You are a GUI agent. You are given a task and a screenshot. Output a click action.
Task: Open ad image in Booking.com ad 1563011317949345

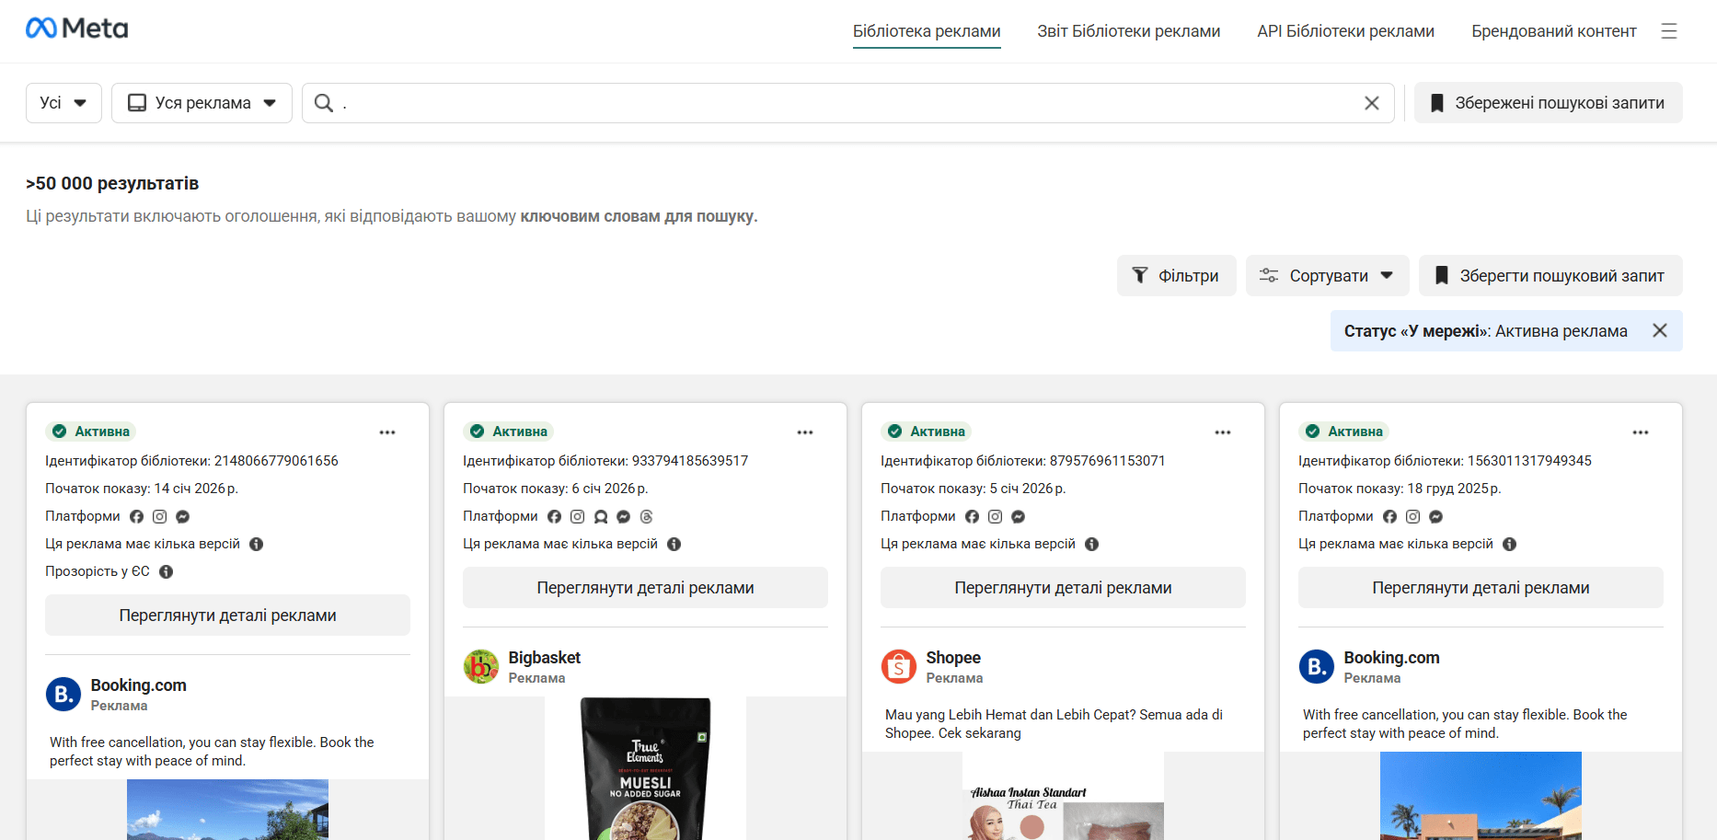[x=1481, y=796]
